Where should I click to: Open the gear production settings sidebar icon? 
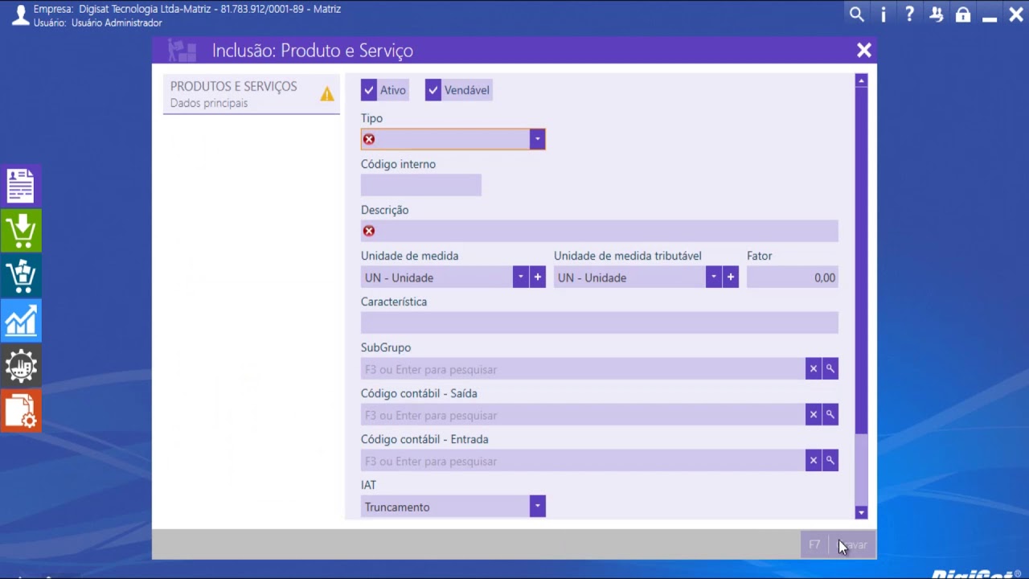(x=21, y=368)
